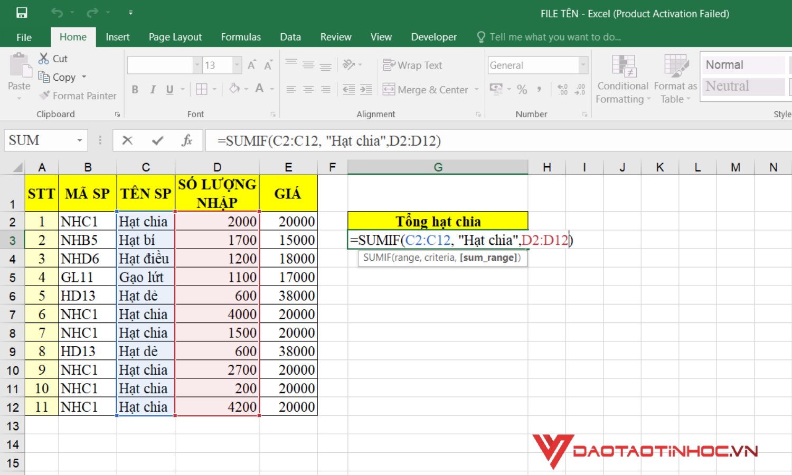Click the Decrease Font Size icon

(268, 65)
